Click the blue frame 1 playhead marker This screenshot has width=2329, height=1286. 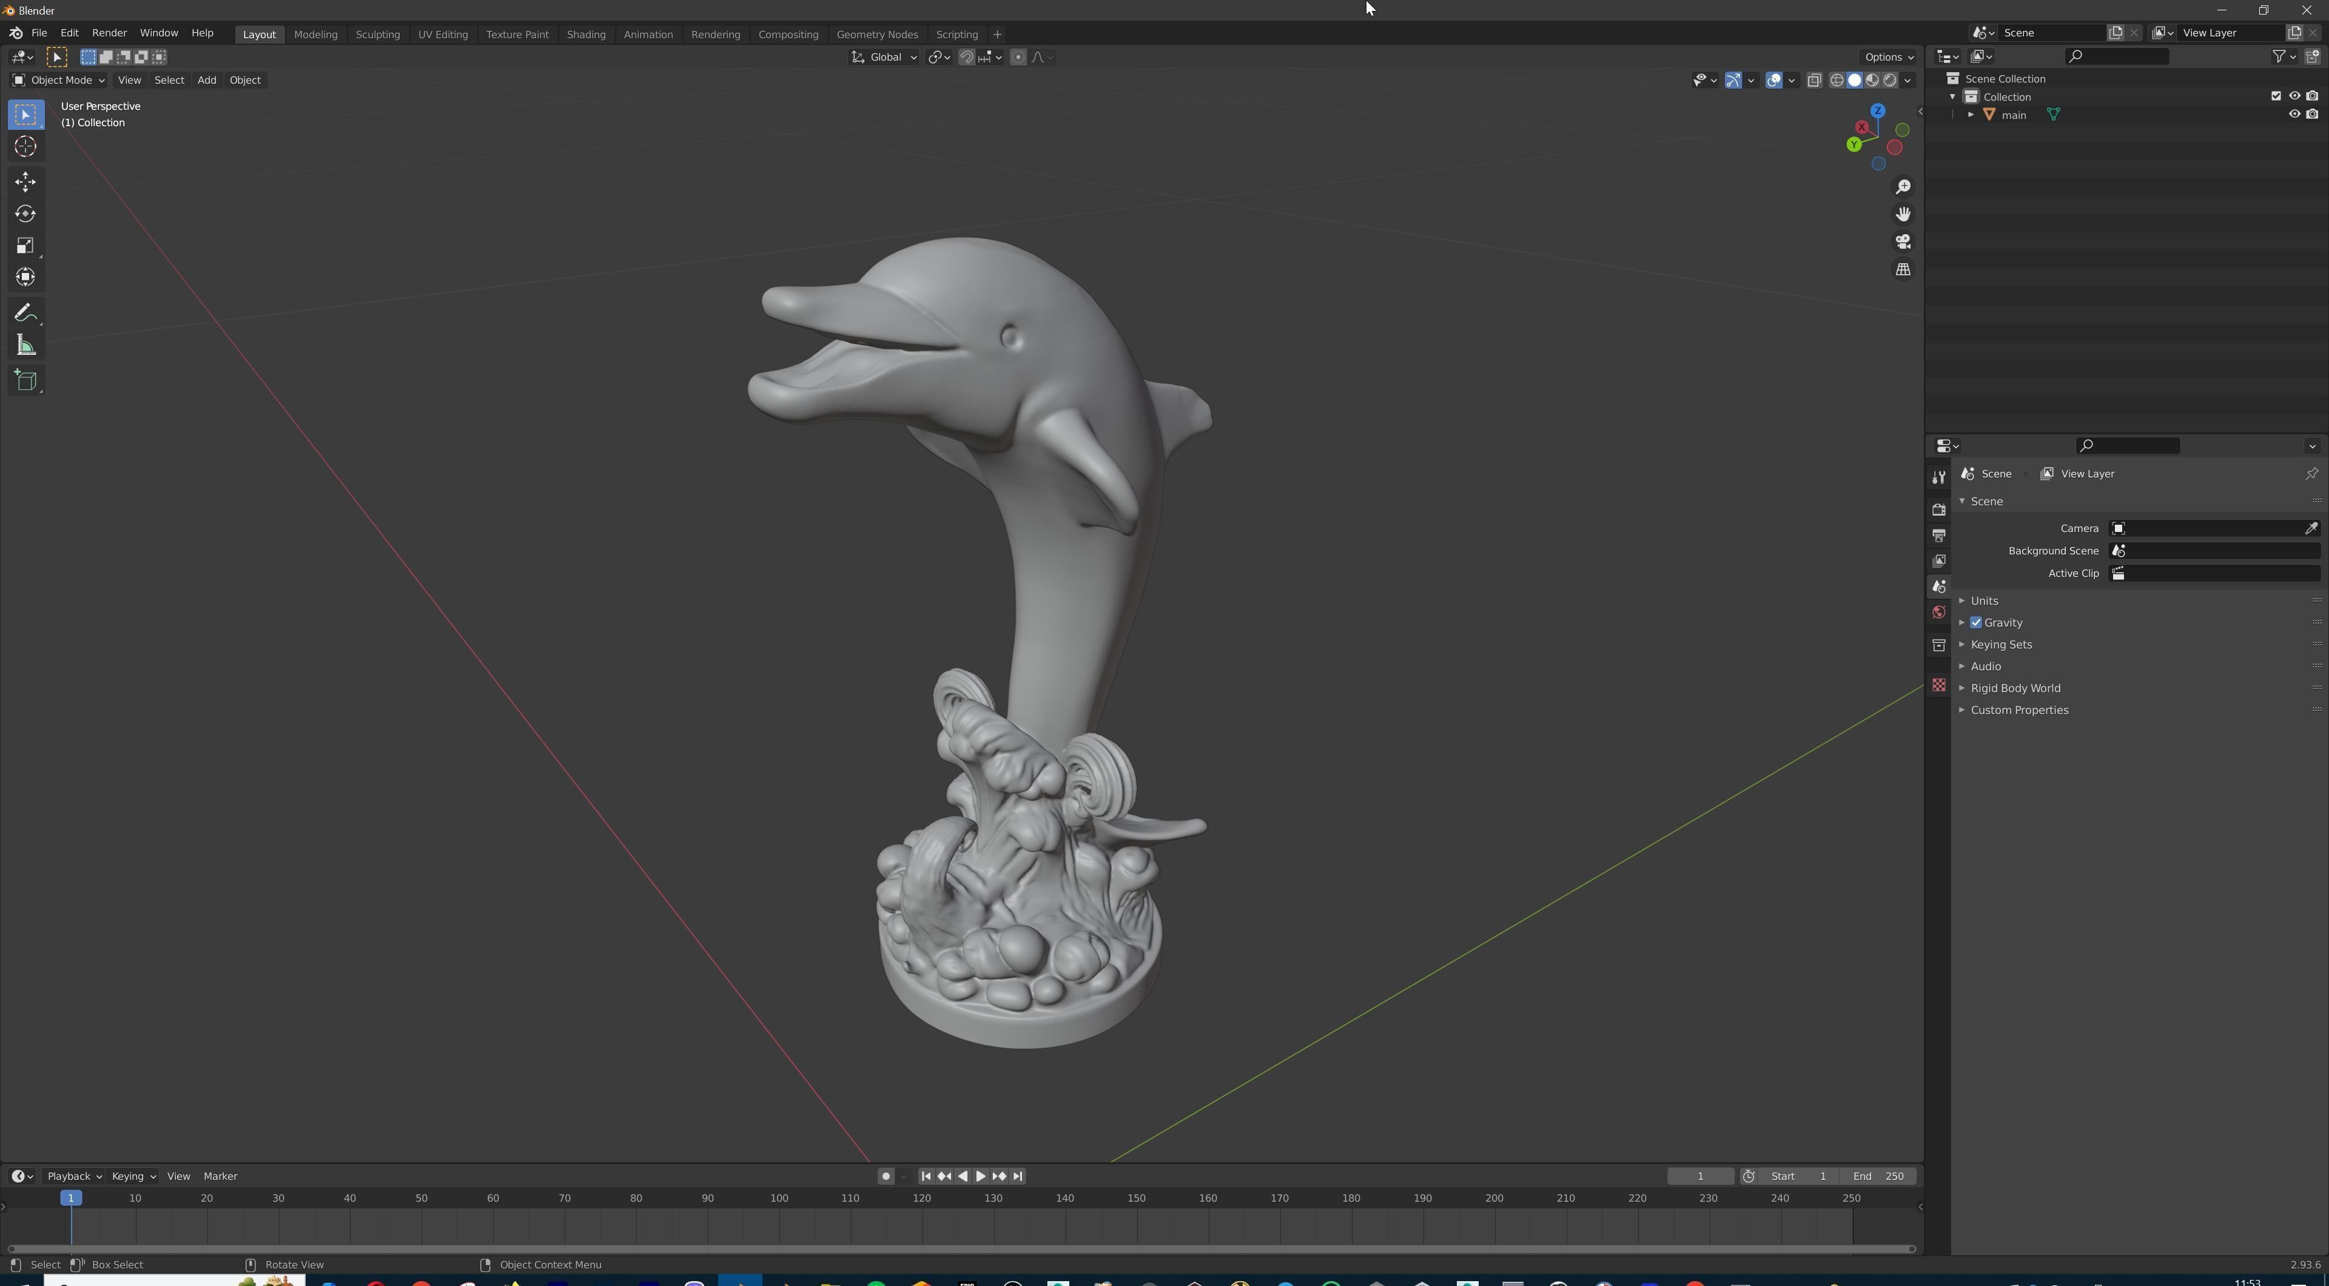pos(70,1198)
